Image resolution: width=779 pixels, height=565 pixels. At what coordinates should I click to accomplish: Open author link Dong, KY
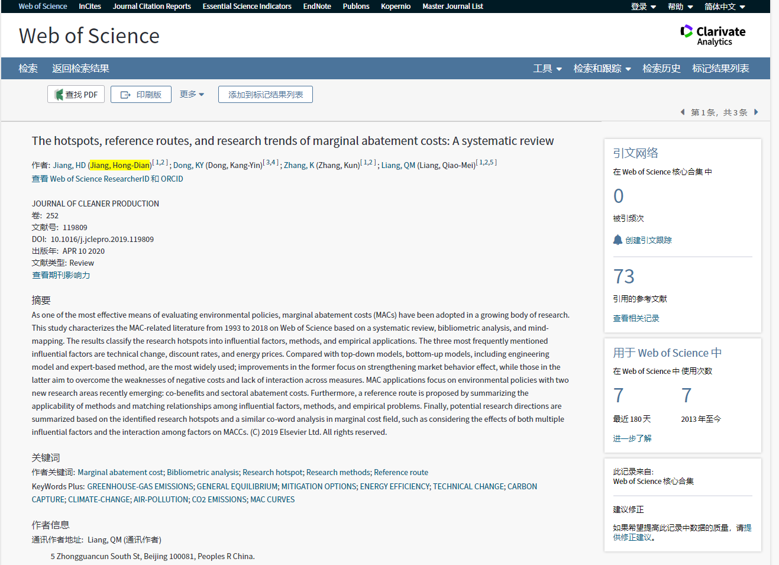pos(188,165)
